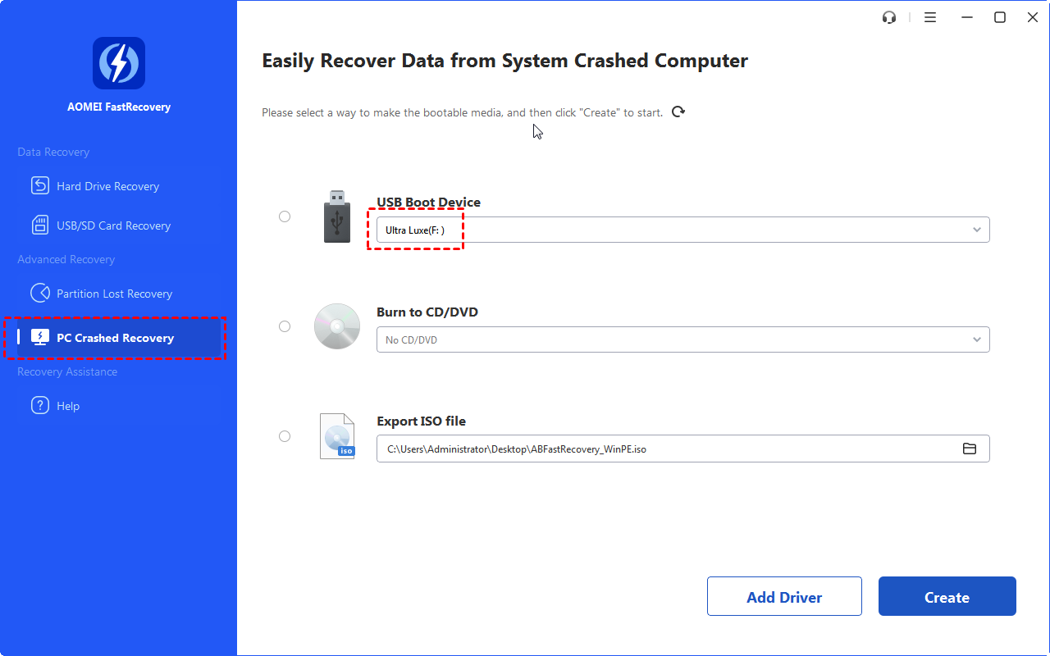
Task: Select the Export ISO file radio button
Action: tap(285, 436)
